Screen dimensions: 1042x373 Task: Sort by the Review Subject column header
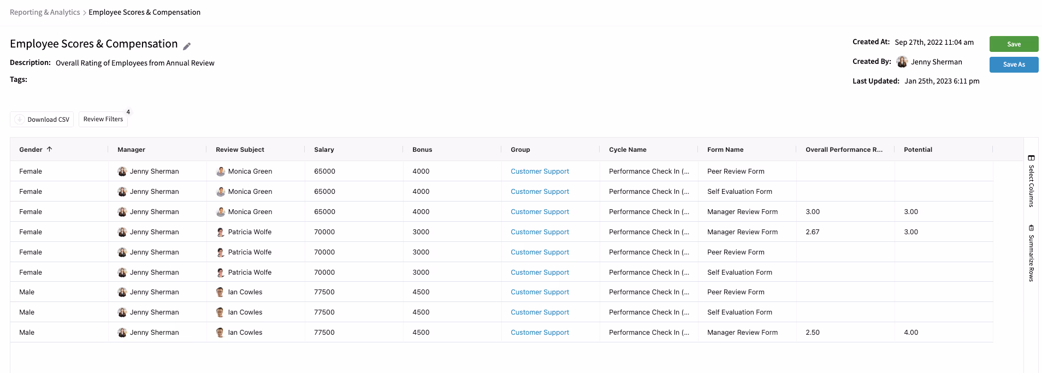click(x=240, y=150)
